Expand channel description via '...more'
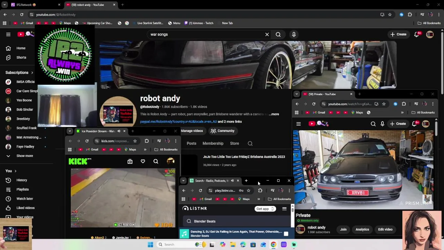 pyautogui.click(x=274, y=114)
